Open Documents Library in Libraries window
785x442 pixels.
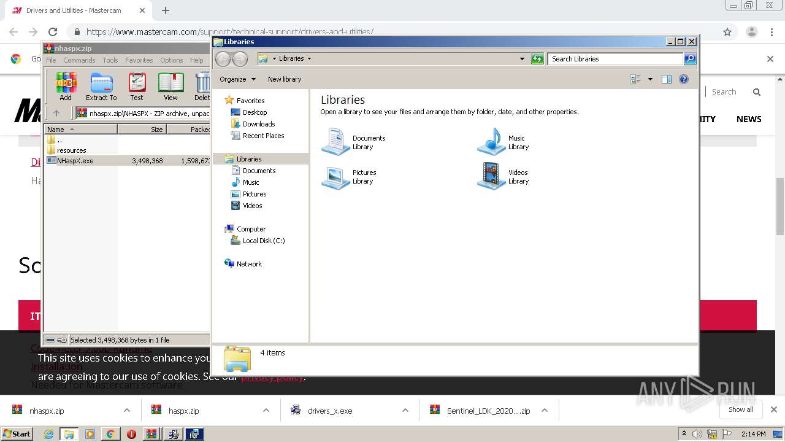pos(353,142)
